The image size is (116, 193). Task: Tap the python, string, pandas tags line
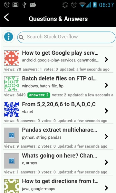click(42, 137)
